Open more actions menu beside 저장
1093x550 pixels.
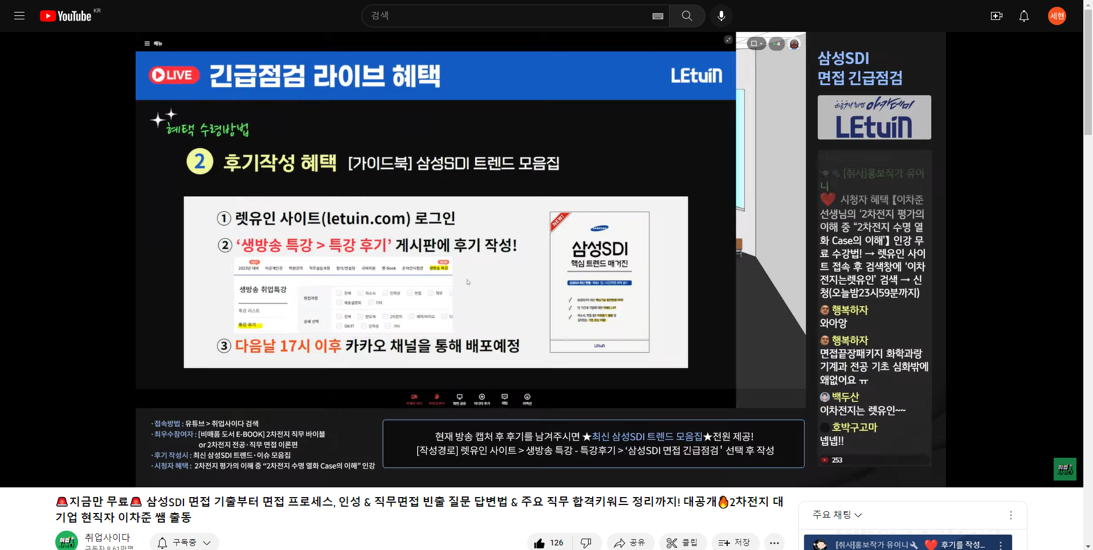[774, 543]
